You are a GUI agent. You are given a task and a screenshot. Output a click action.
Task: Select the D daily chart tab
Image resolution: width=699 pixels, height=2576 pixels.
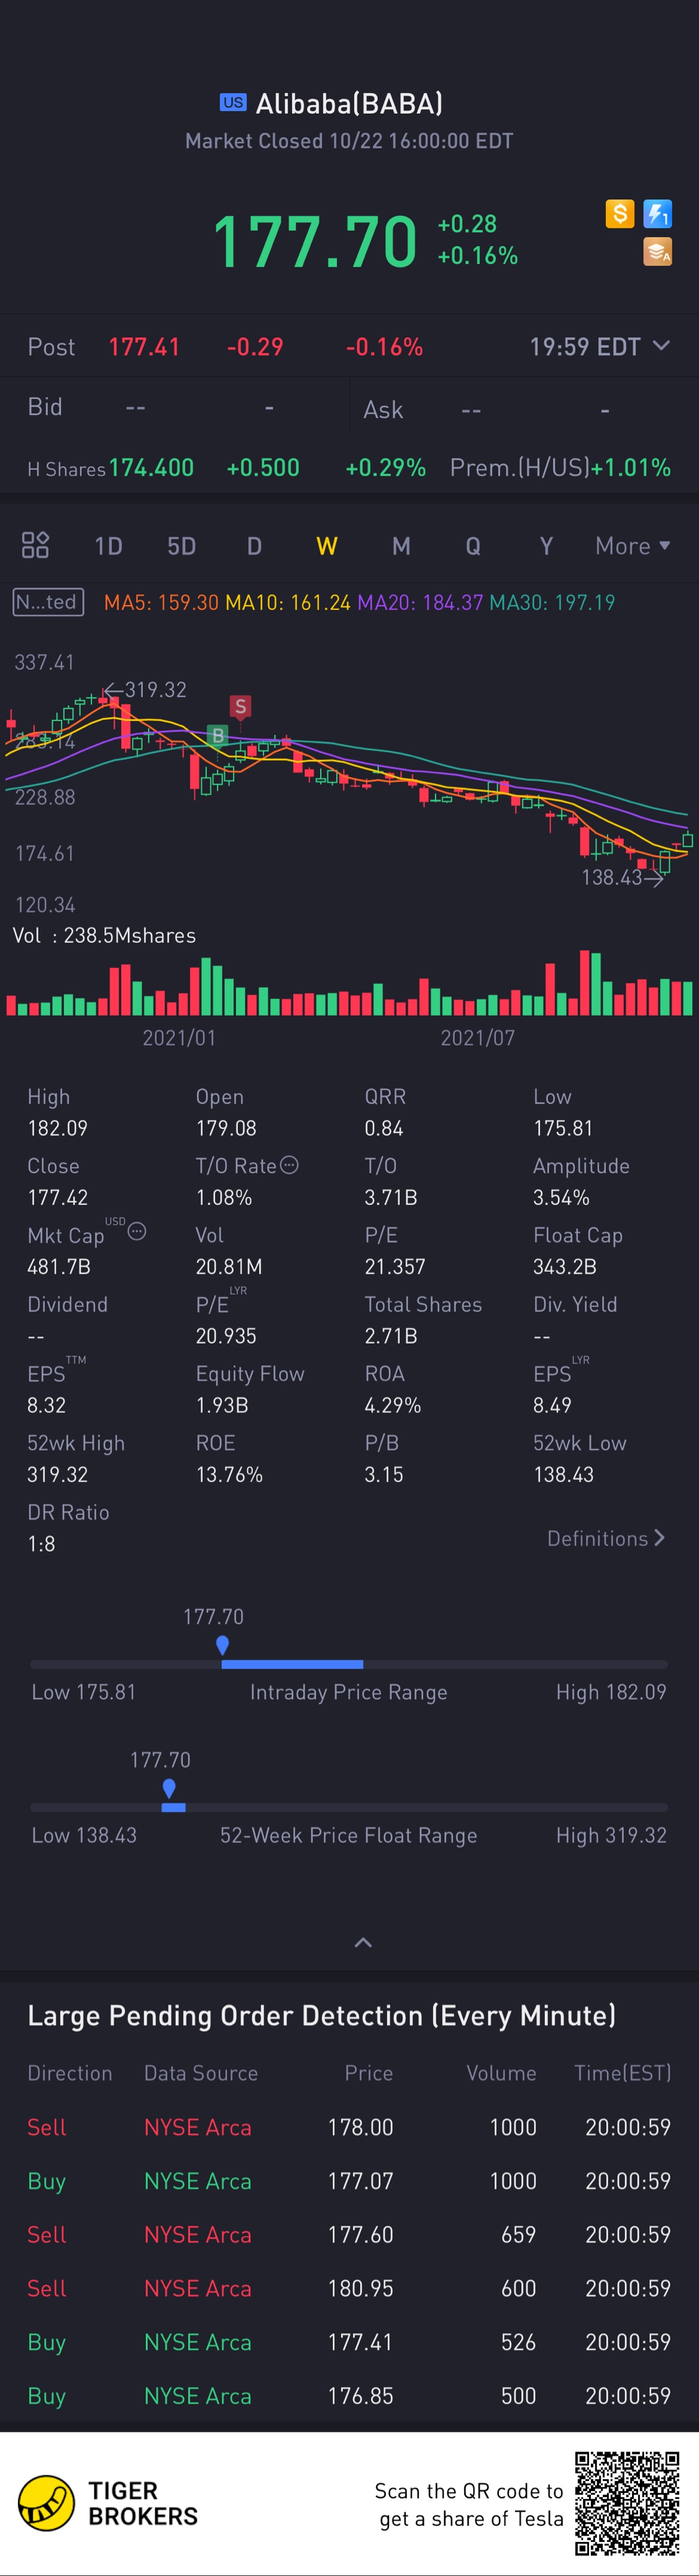[x=254, y=546]
